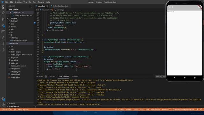Expand the .dart_tool folder

click(14, 21)
